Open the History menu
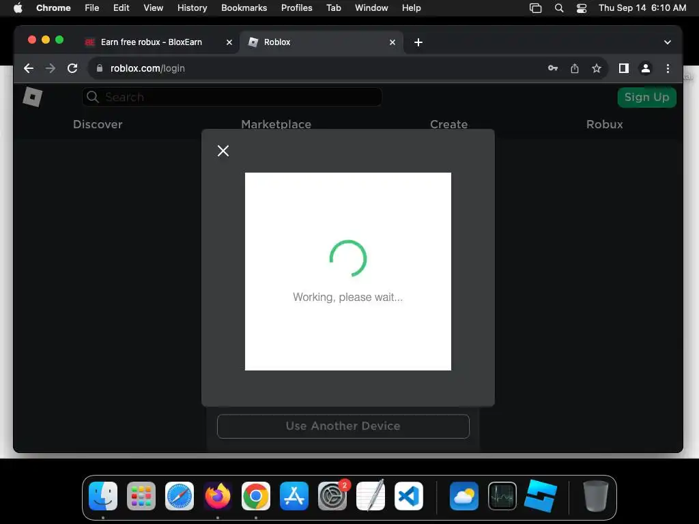The image size is (699, 524). pyautogui.click(x=192, y=8)
